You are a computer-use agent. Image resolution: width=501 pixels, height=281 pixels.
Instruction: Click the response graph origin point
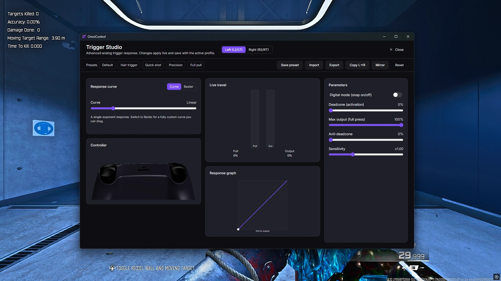pos(238,229)
